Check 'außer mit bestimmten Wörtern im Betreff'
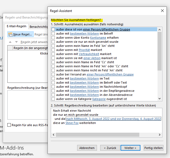The height and width of the screenshot is (158, 170). coord(53,34)
